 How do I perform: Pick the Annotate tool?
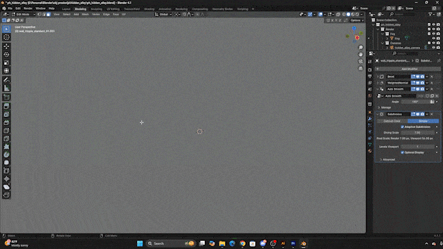point(6,80)
